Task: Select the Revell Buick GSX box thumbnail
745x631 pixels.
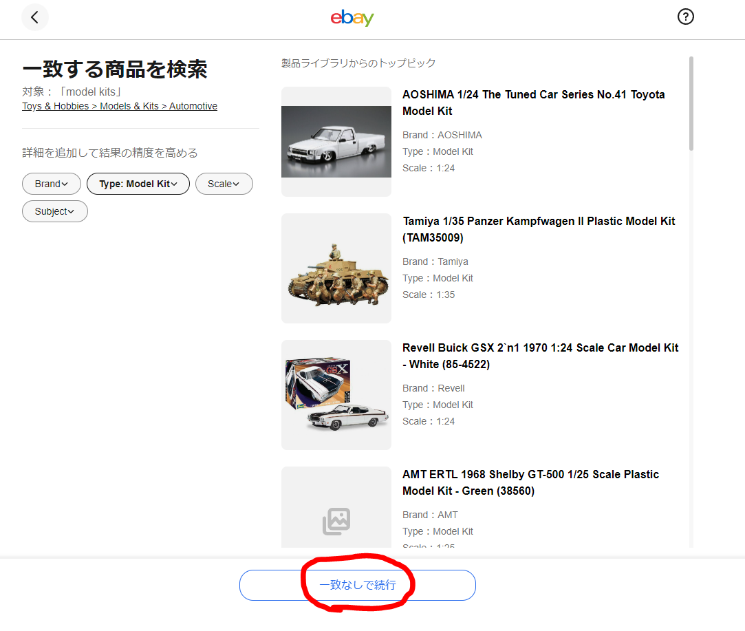Action: coord(336,395)
